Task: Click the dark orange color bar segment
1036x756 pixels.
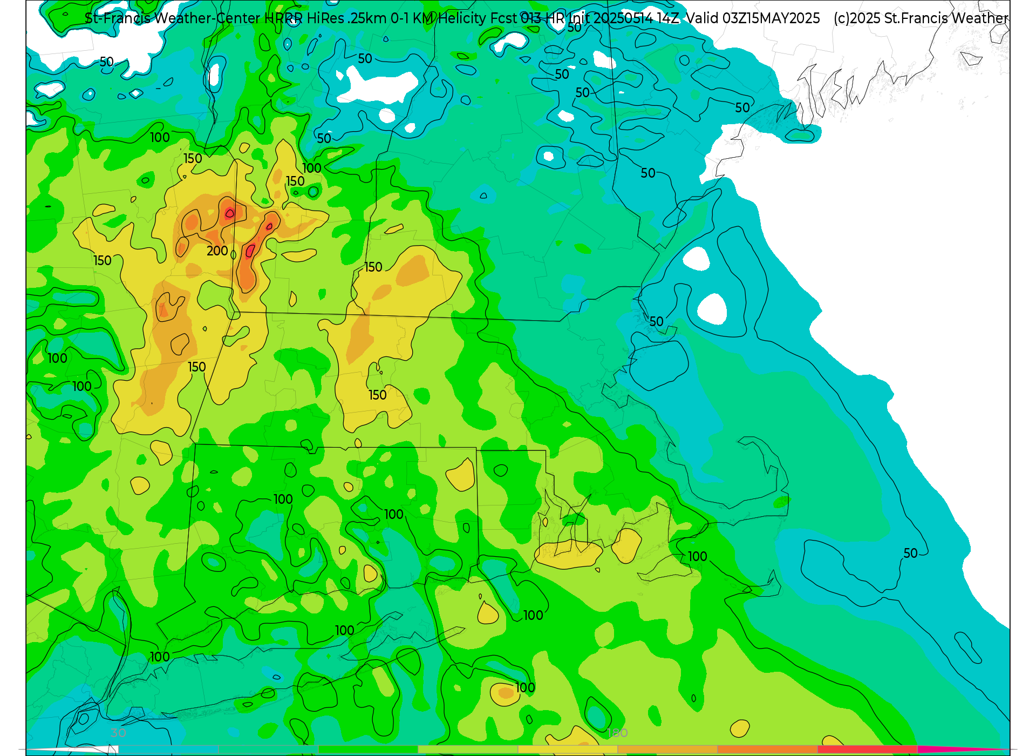Action: (x=767, y=750)
